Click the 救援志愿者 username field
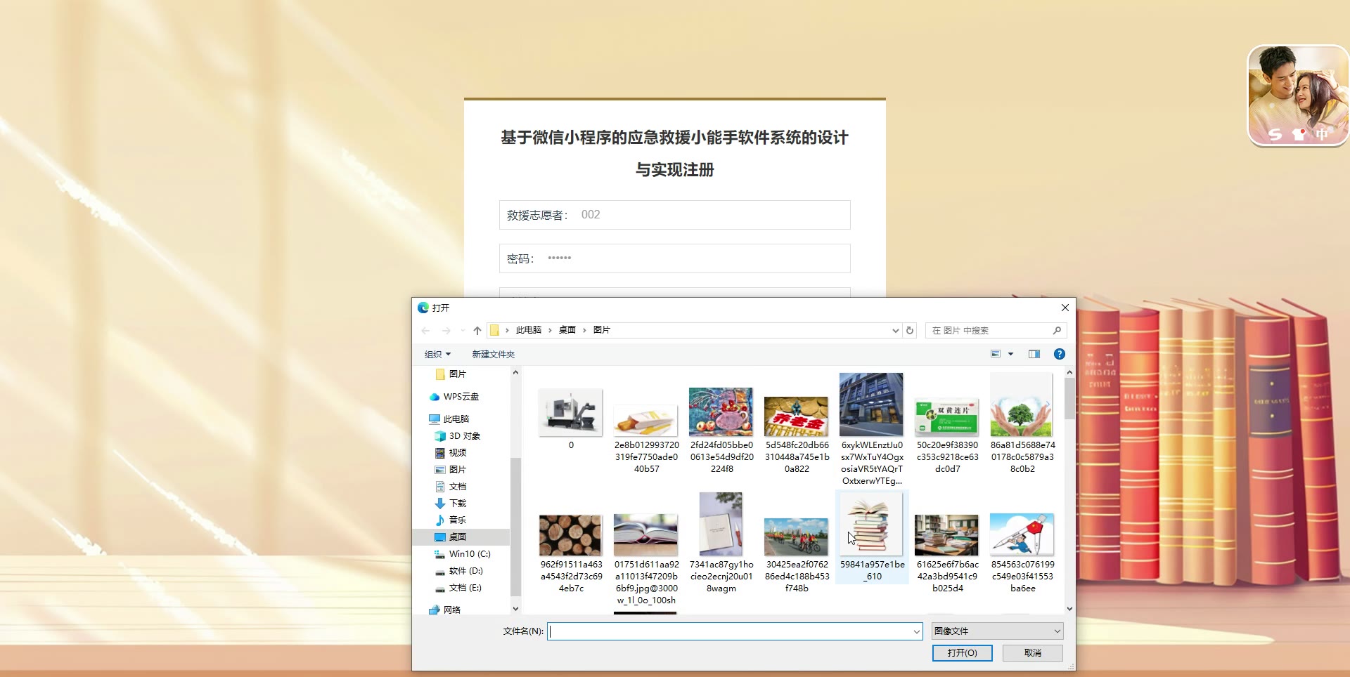This screenshot has height=677, width=1350. click(710, 215)
